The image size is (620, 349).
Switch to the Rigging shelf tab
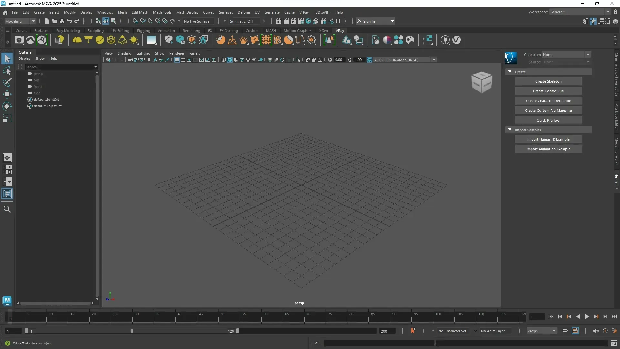[x=143, y=31]
